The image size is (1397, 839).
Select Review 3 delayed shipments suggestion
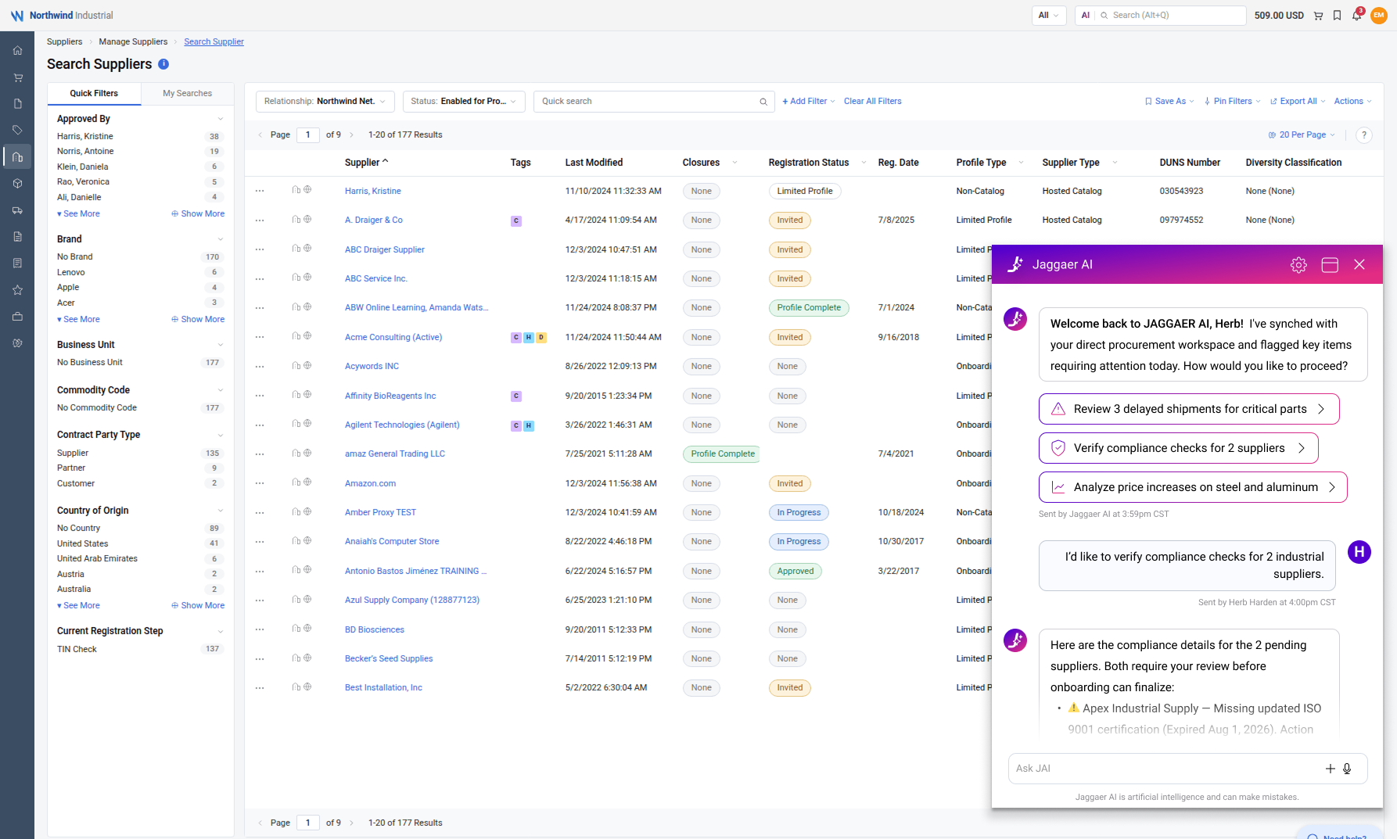pyautogui.click(x=1189, y=410)
